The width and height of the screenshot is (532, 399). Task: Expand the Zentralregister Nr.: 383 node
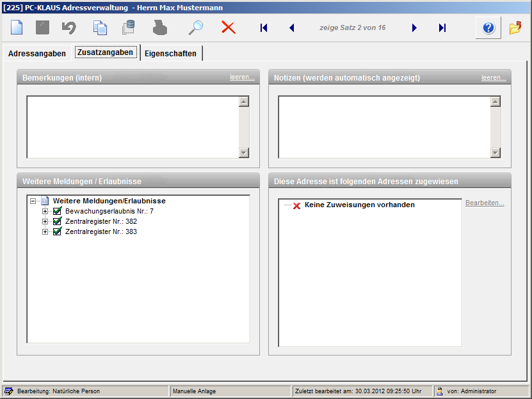click(x=45, y=231)
